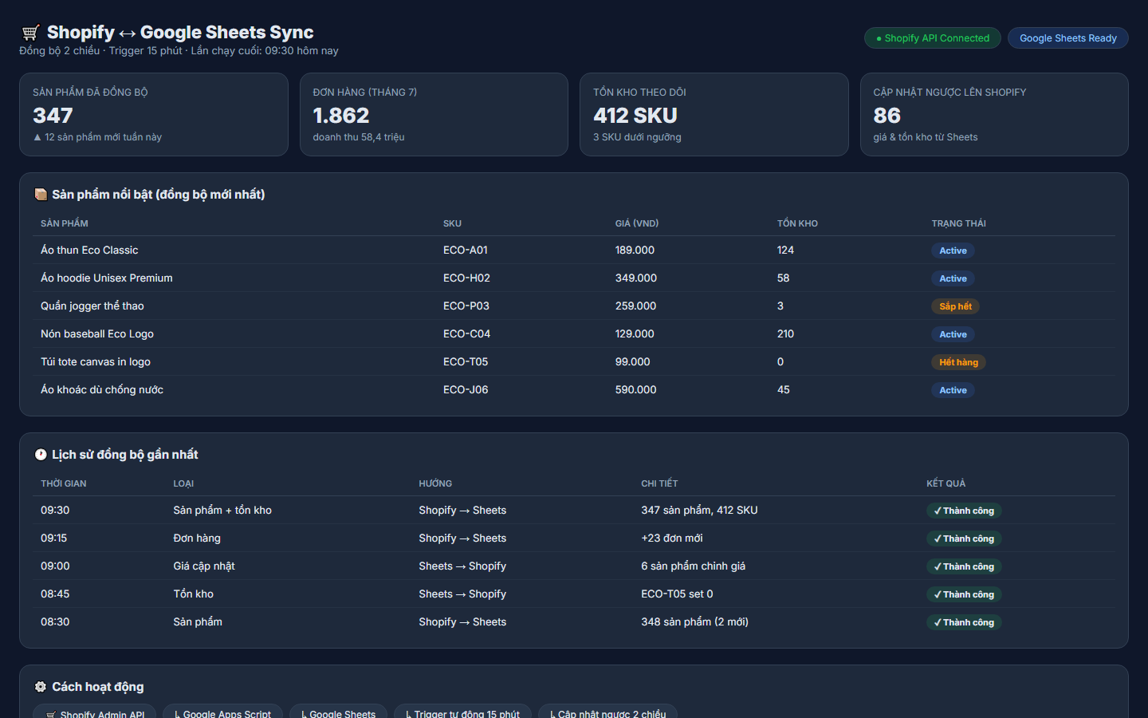Click the SKU cell ECO-H02
This screenshot has height=718, width=1148.
466,278
